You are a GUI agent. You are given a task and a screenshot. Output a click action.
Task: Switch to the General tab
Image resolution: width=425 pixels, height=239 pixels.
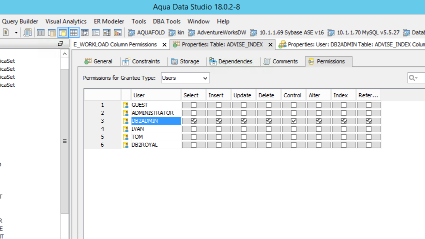coord(98,61)
